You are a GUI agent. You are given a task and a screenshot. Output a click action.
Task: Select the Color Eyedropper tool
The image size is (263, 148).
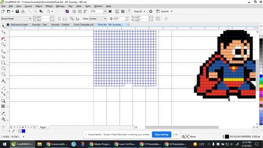click(x=3, y=113)
